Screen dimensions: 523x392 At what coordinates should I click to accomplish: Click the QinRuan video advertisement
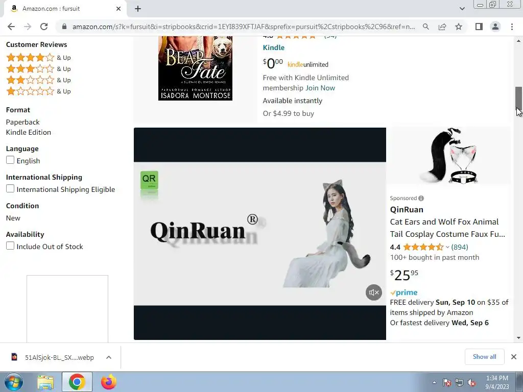pyautogui.click(x=260, y=234)
